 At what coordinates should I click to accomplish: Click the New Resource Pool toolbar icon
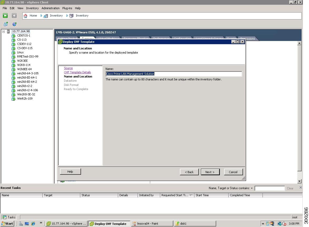coord(14,24)
